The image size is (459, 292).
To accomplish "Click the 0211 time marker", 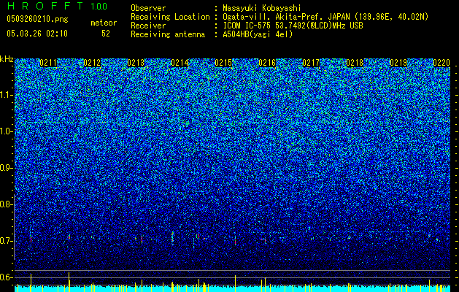I will (48, 63).
